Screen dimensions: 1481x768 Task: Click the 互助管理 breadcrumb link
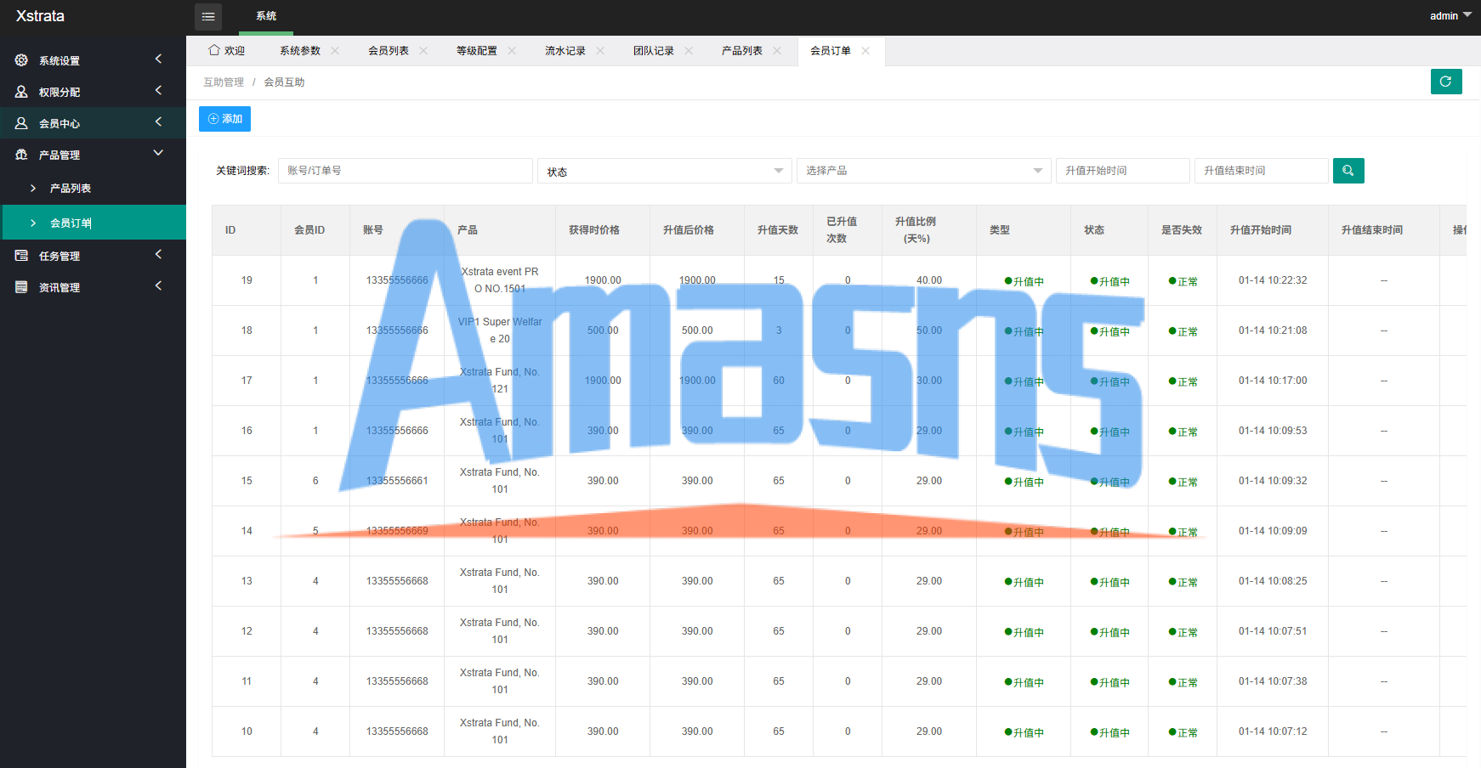click(x=224, y=82)
